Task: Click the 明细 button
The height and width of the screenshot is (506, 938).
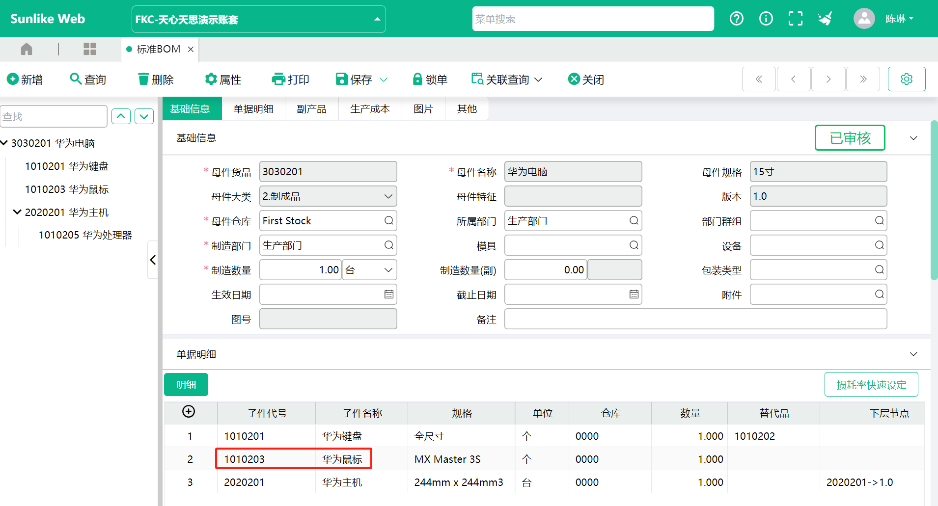Action: (x=186, y=385)
